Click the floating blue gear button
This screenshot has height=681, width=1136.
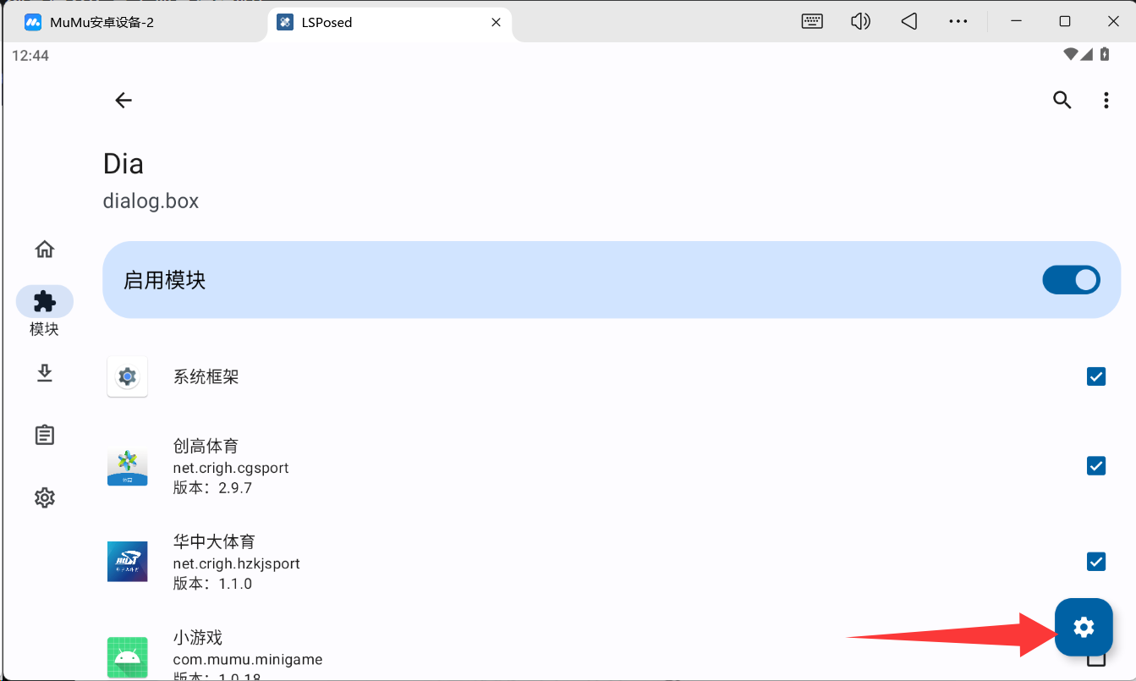(x=1083, y=627)
